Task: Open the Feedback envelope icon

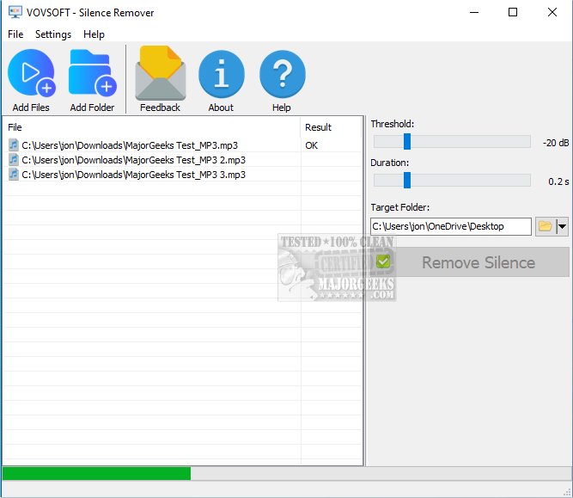Action: (160, 75)
